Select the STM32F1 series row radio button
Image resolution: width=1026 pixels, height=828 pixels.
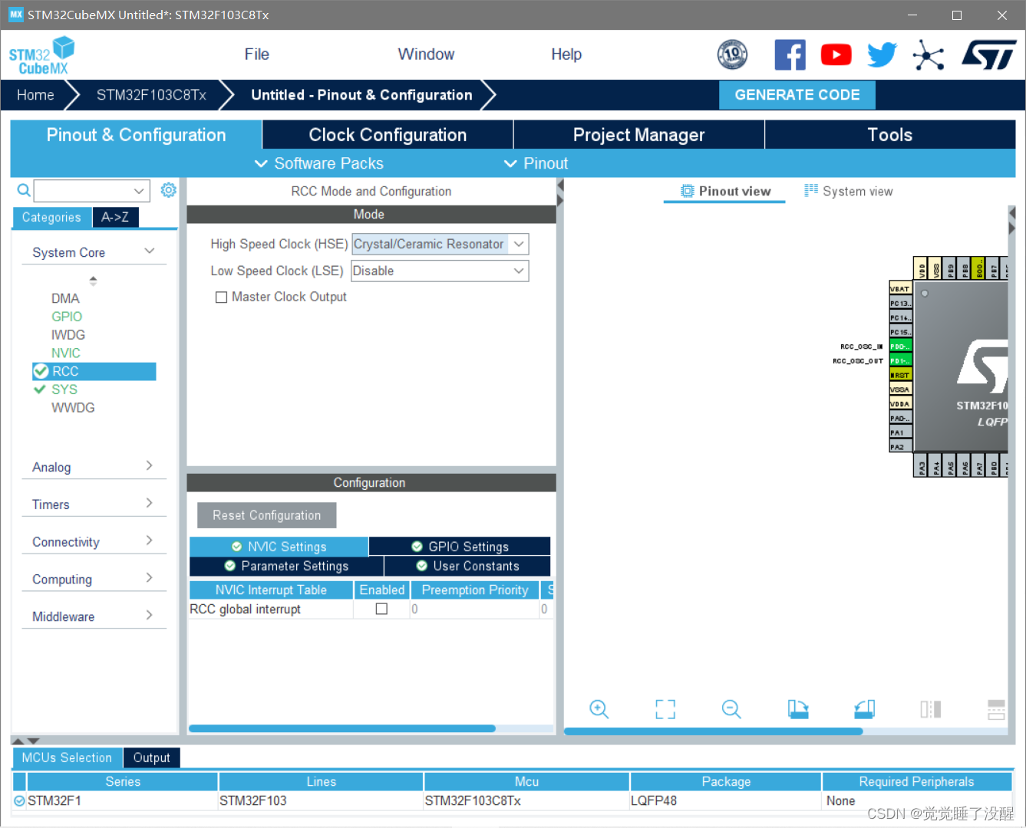pos(19,801)
